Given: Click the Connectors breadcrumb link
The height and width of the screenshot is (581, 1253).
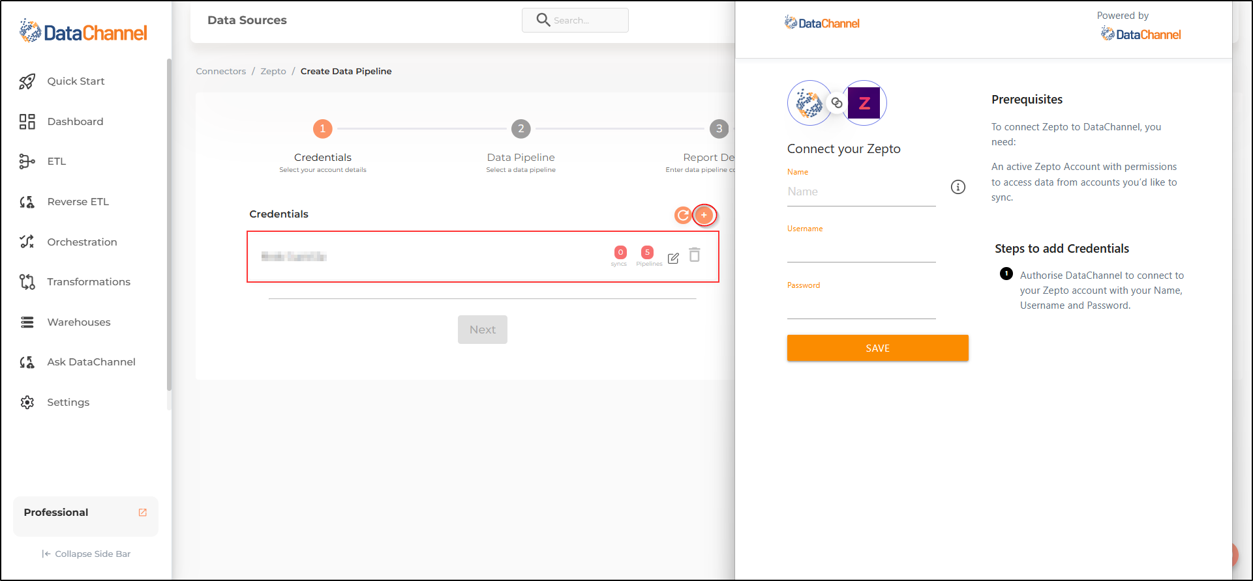Looking at the screenshot, I should [x=221, y=71].
